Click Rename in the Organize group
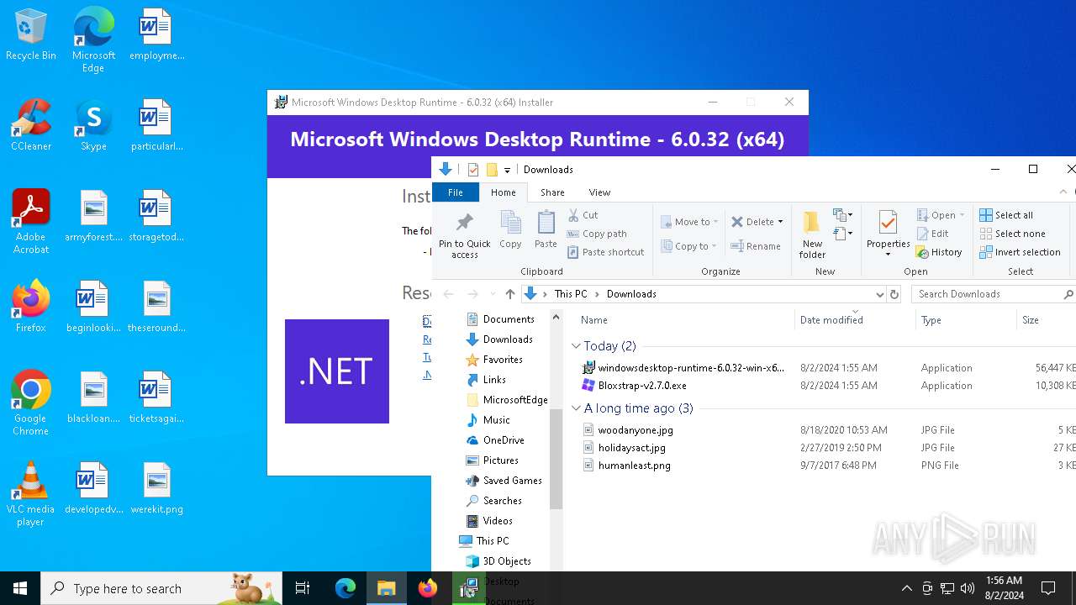 [x=756, y=246]
